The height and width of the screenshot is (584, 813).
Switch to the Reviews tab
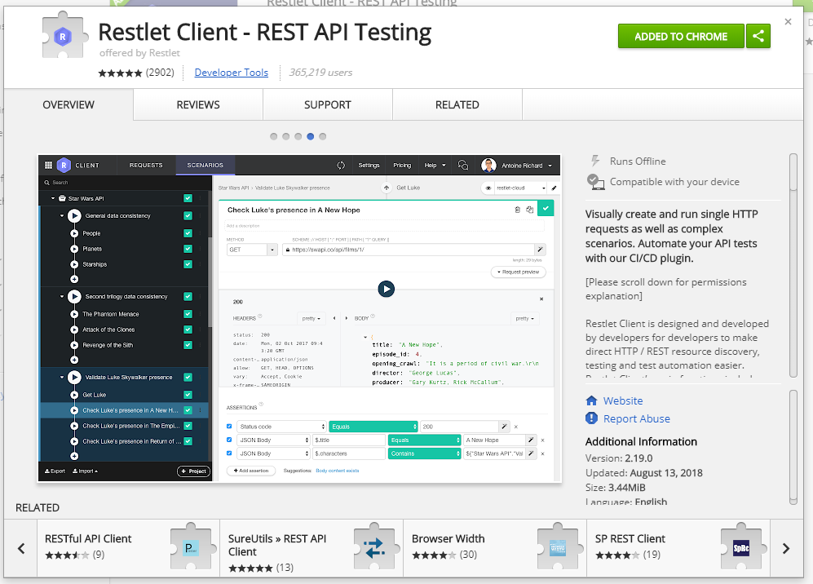(x=198, y=104)
